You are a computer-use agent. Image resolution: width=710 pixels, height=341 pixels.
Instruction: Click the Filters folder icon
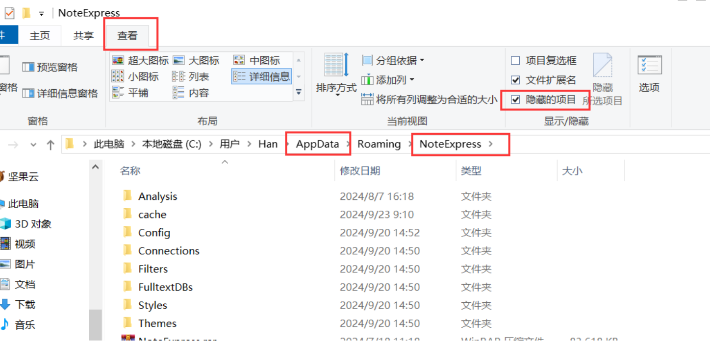127,268
